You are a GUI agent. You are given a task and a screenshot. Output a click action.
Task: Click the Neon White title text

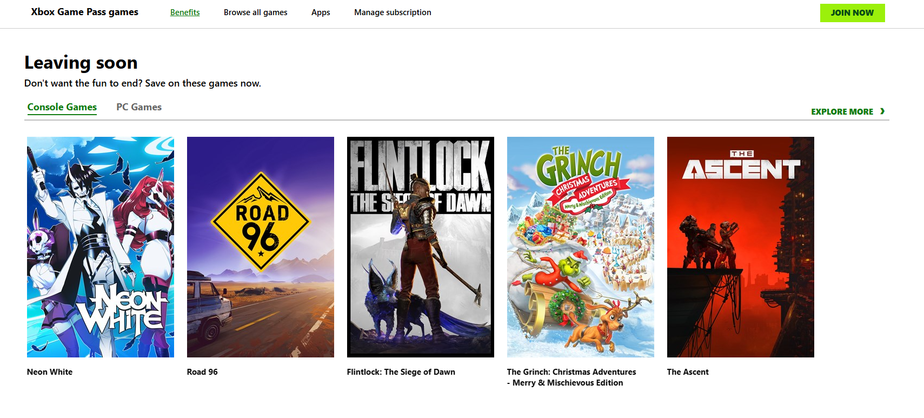coord(50,372)
